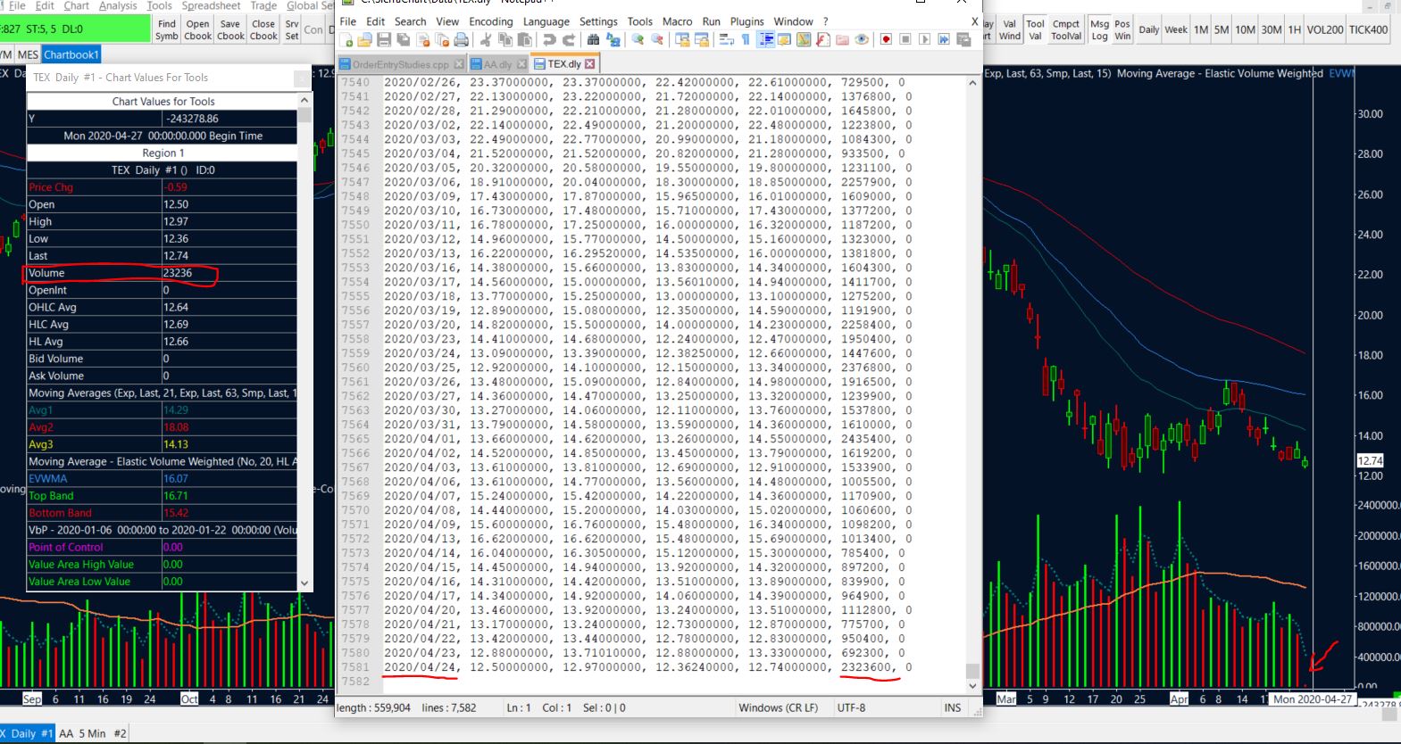Click the Start Recording macro icon
This screenshot has height=744, width=1401.
click(x=886, y=39)
